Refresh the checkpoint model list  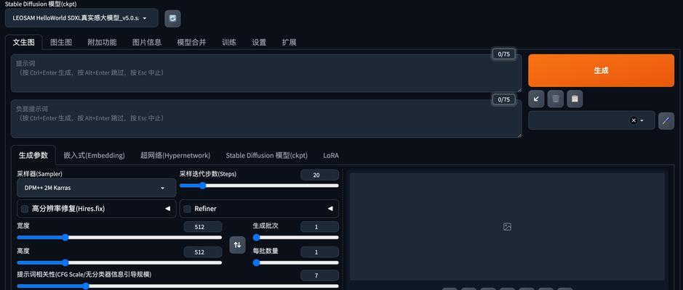coord(172,18)
